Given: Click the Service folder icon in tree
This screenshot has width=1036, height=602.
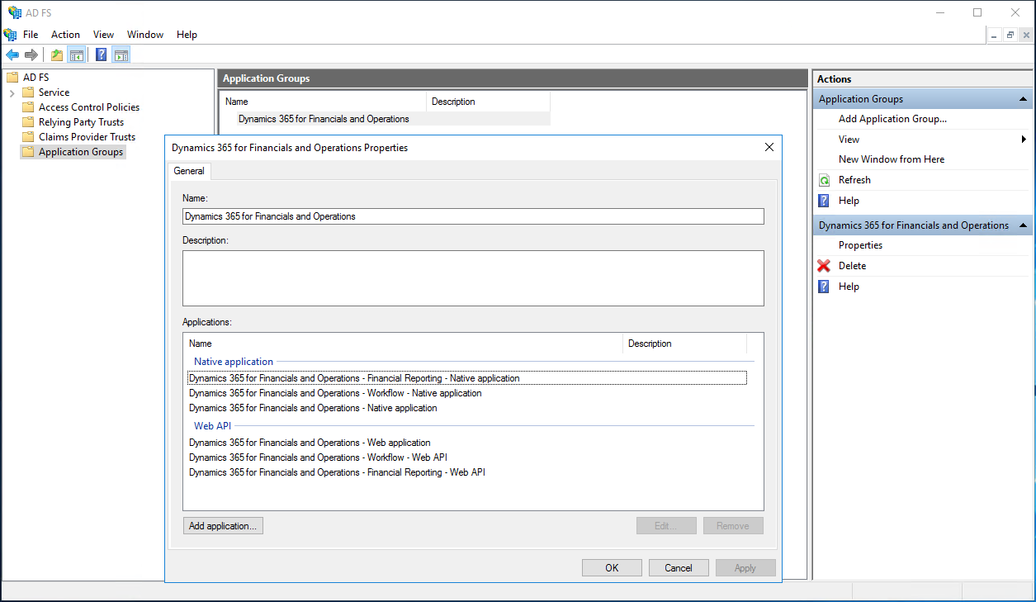Looking at the screenshot, I should (28, 92).
